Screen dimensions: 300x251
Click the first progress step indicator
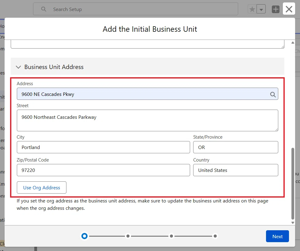coord(84,236)
